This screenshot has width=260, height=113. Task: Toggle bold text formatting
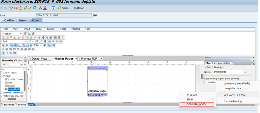coord(37,41)
